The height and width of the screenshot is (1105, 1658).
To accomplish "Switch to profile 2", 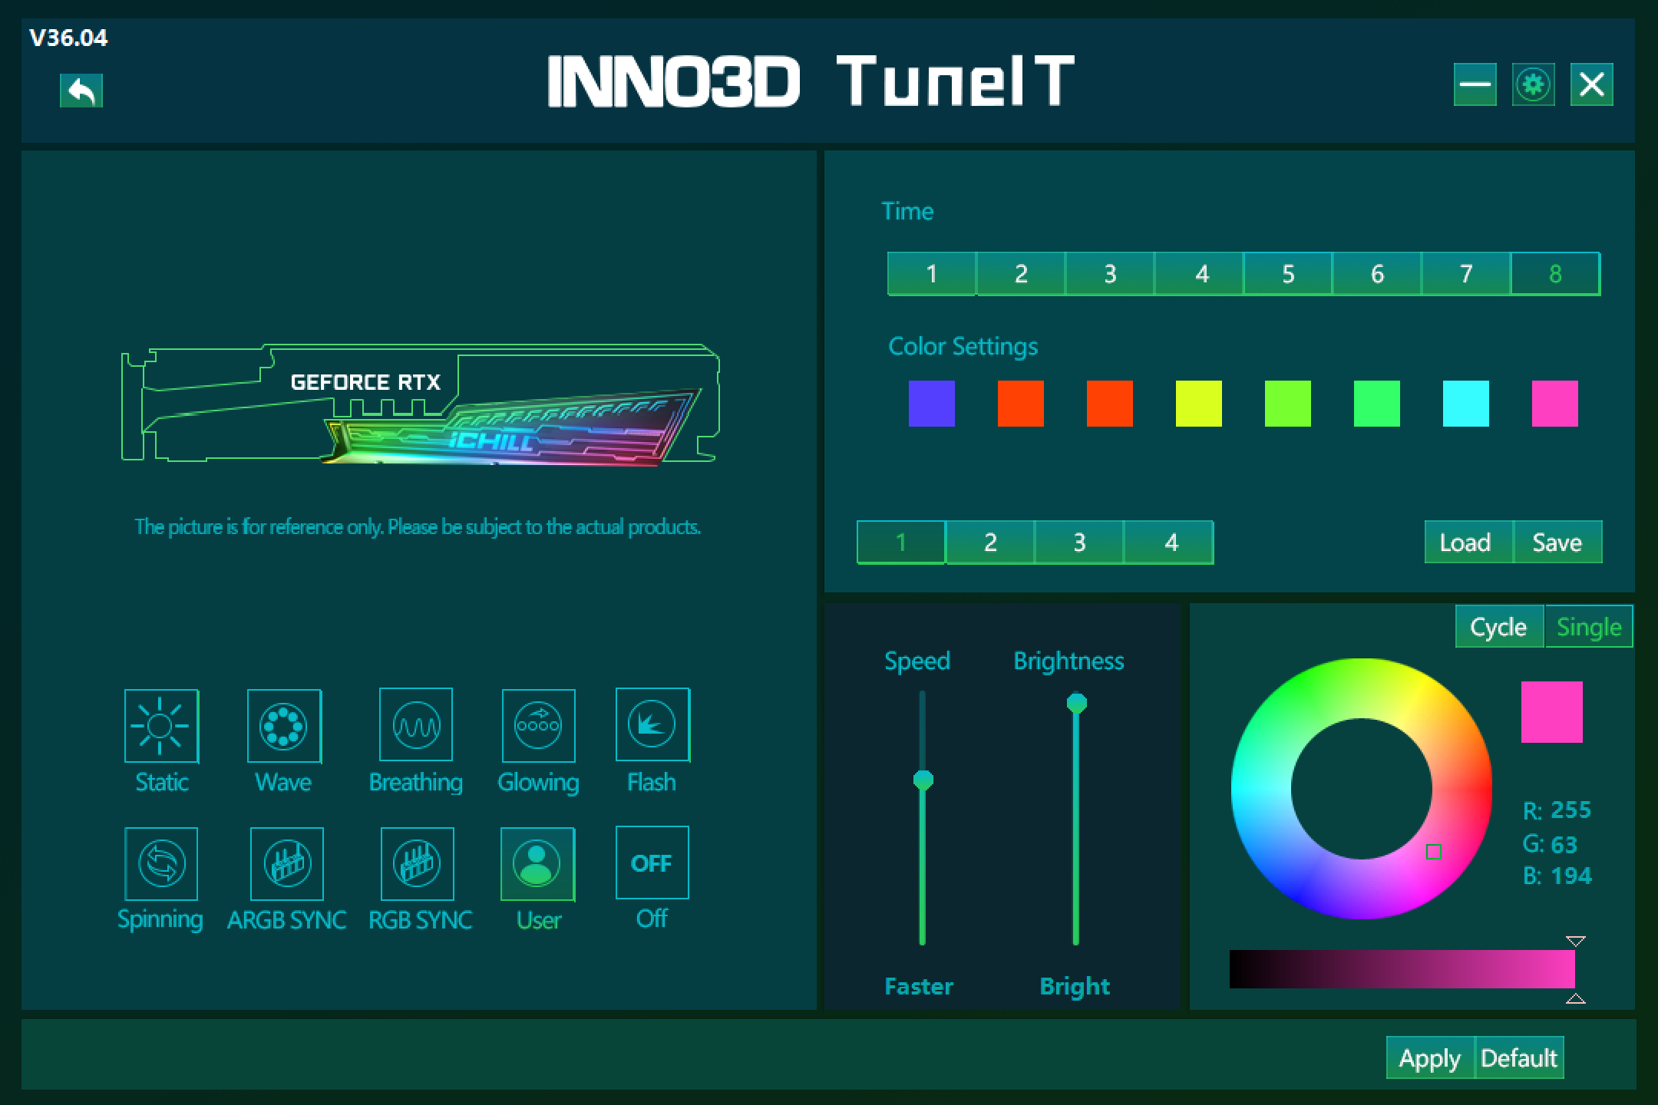I will tap(990, 543).
